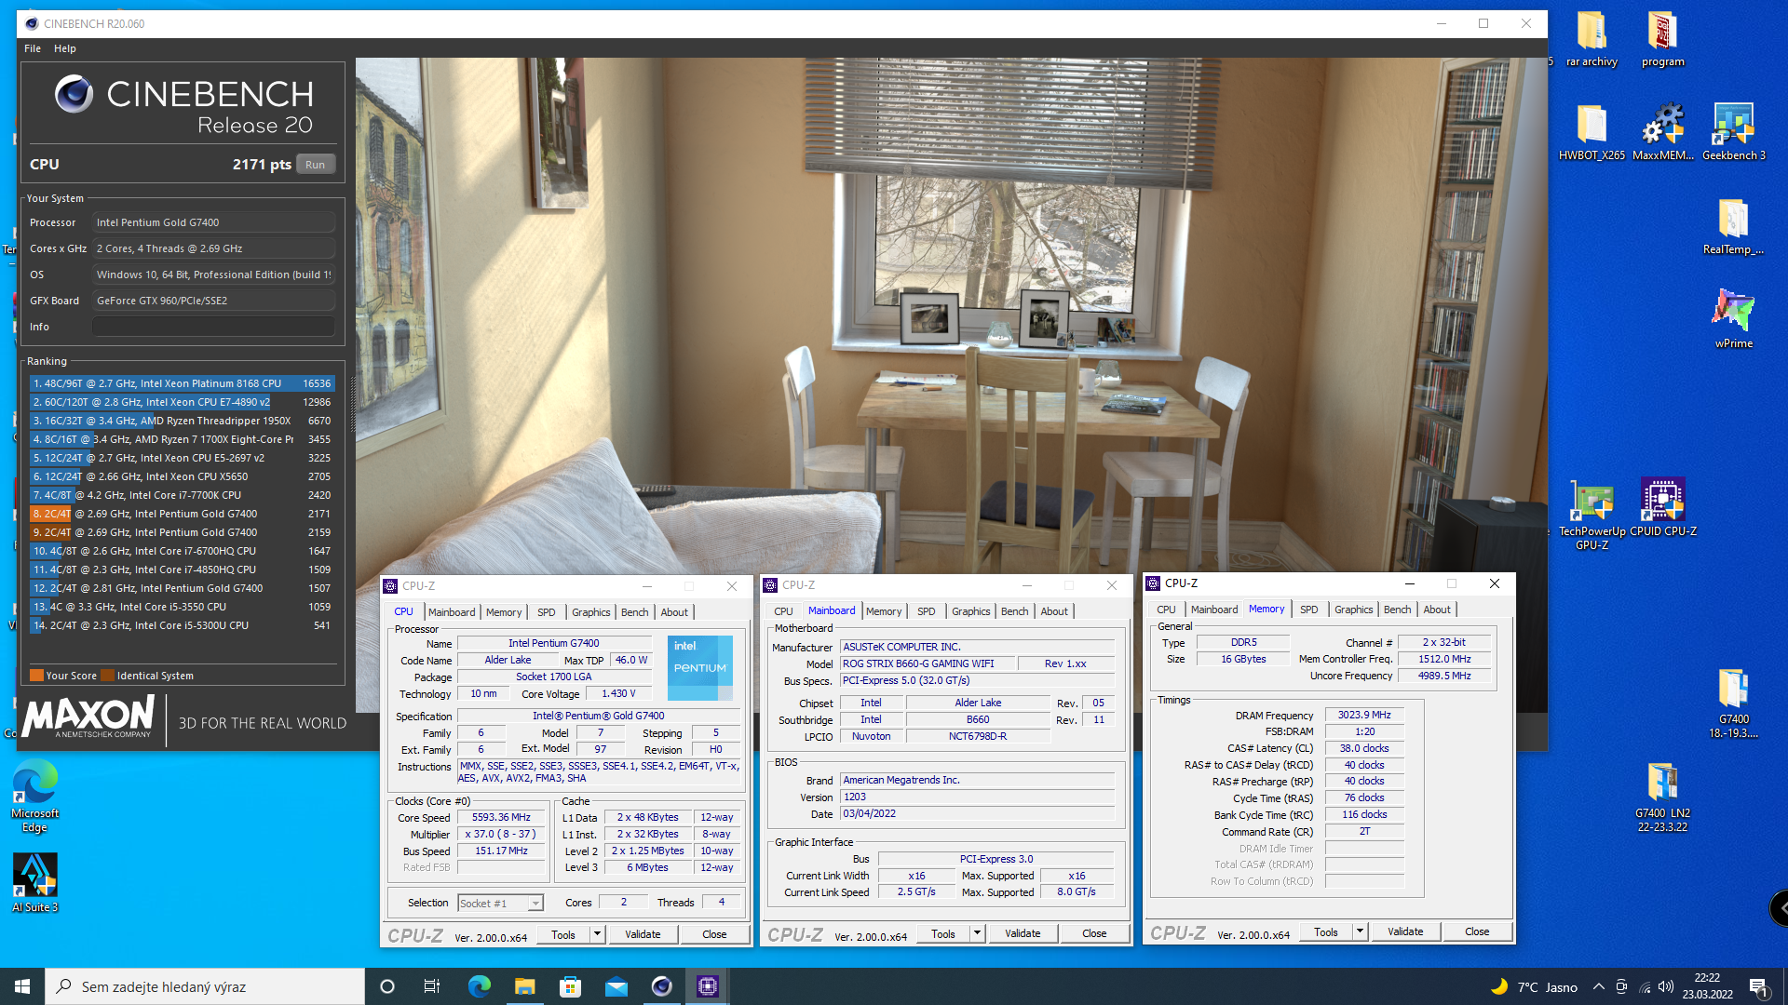Image resolution: width=1788 pixels, height=1005 pixels.
Task: Launch AI Suite 3 from the desktop
Action: (x=34, y=883)
